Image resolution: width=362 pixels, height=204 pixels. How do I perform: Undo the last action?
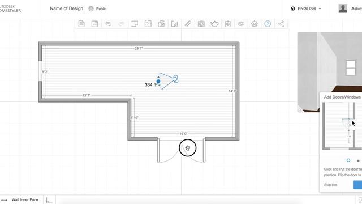click(108, 24)
